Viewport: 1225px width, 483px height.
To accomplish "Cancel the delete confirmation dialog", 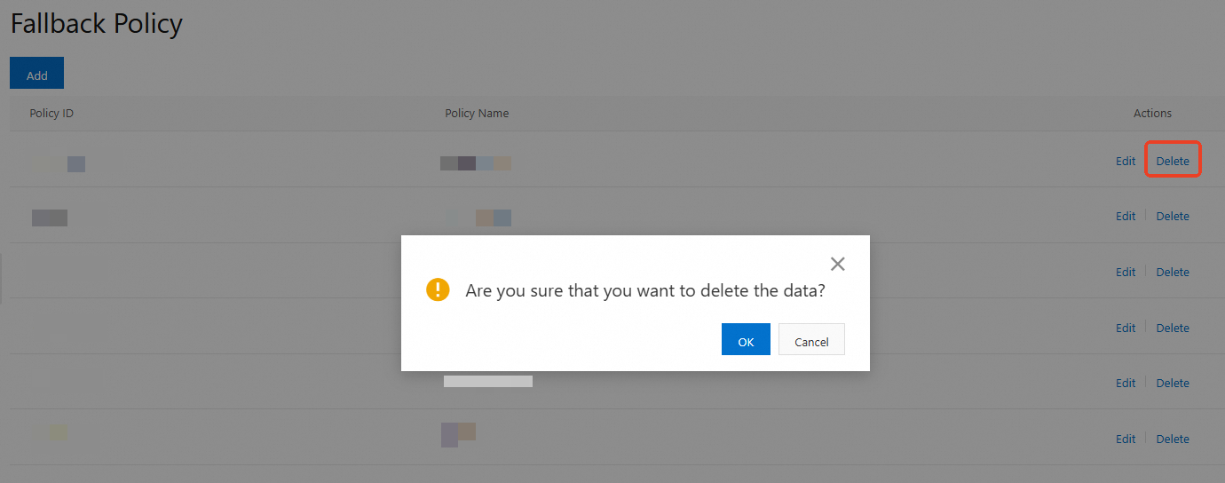I will (811, 341).
